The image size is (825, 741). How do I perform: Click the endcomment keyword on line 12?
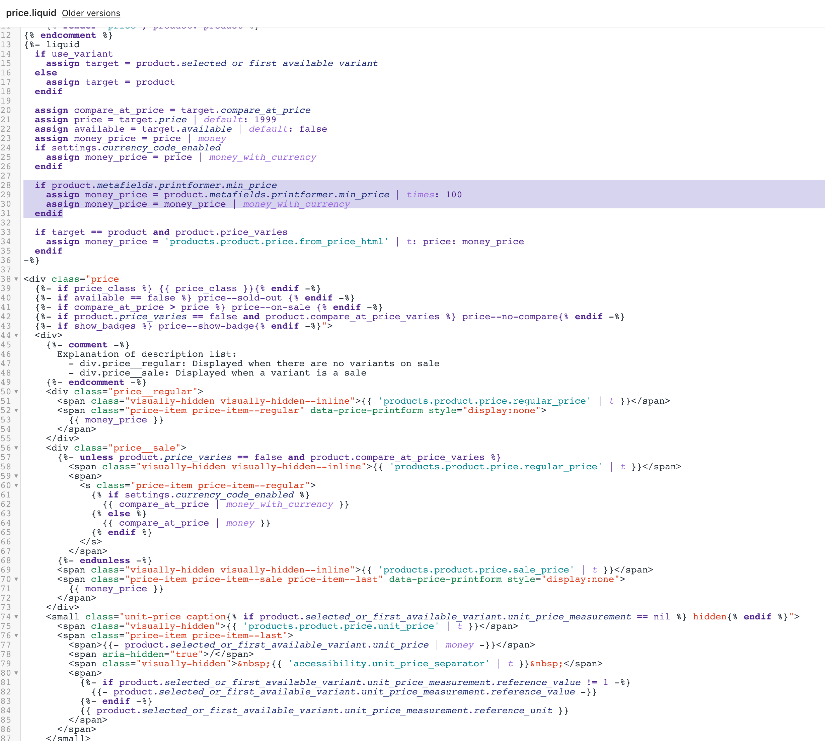coord(68,35)
